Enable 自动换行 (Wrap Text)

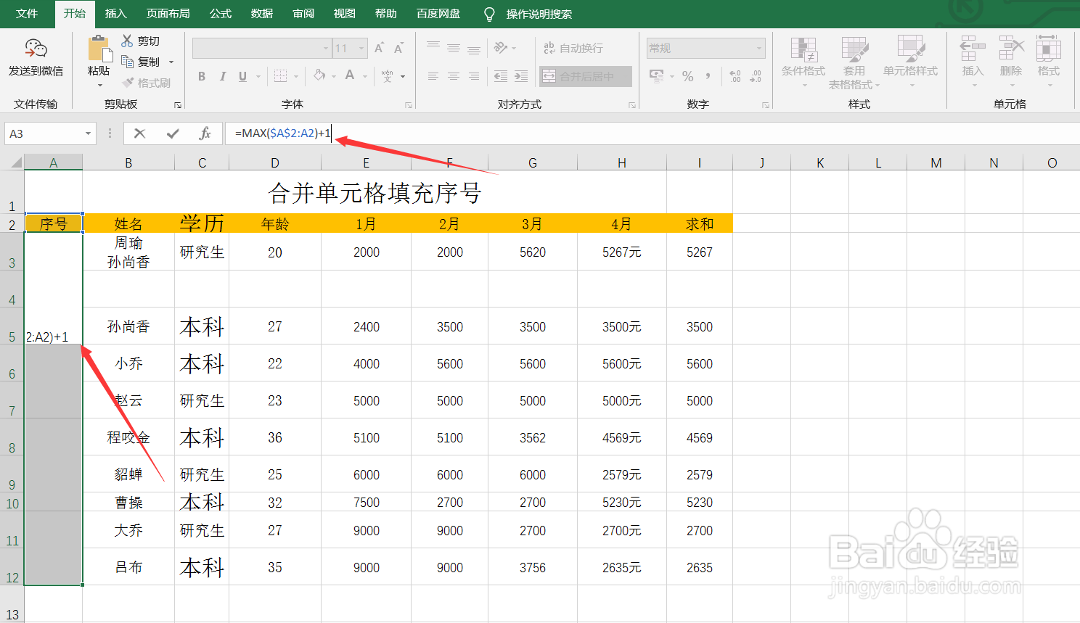[x=573, y=48]
